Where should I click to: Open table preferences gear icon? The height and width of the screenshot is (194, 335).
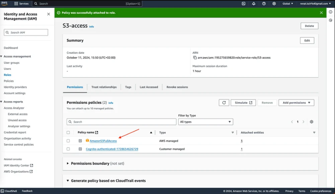pos(312,122)
